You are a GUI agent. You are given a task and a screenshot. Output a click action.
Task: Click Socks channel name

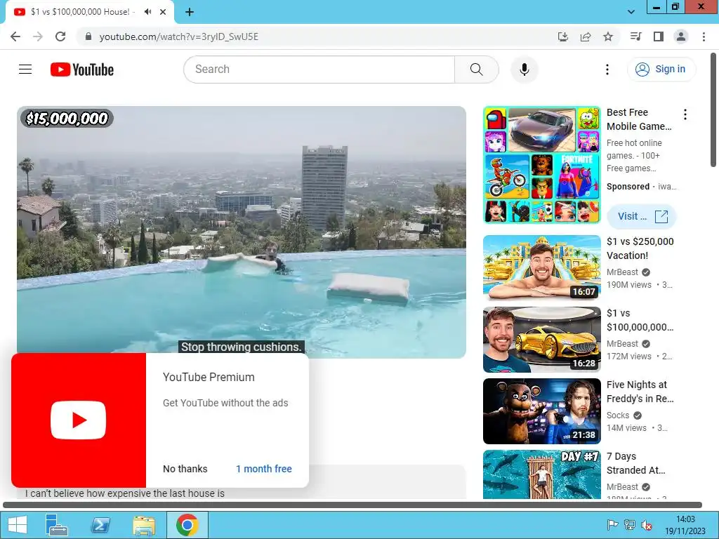pos(618,415)
